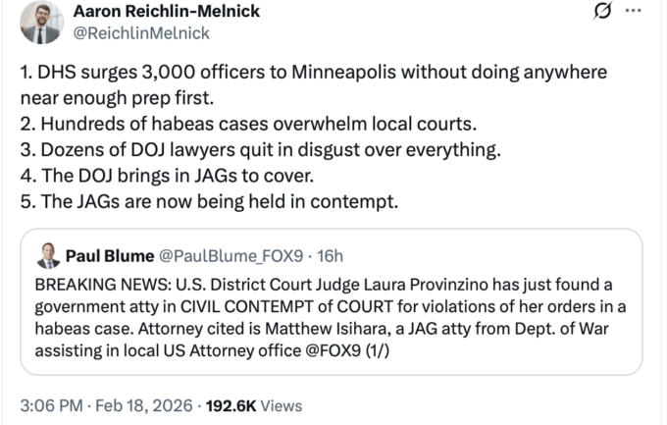
Task: Open the three-dot more options menu
Action: click(633, 12)
